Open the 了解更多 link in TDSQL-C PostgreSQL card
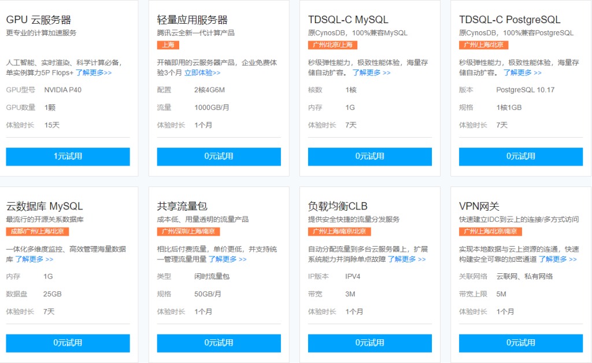 click(x=520, y=72)
